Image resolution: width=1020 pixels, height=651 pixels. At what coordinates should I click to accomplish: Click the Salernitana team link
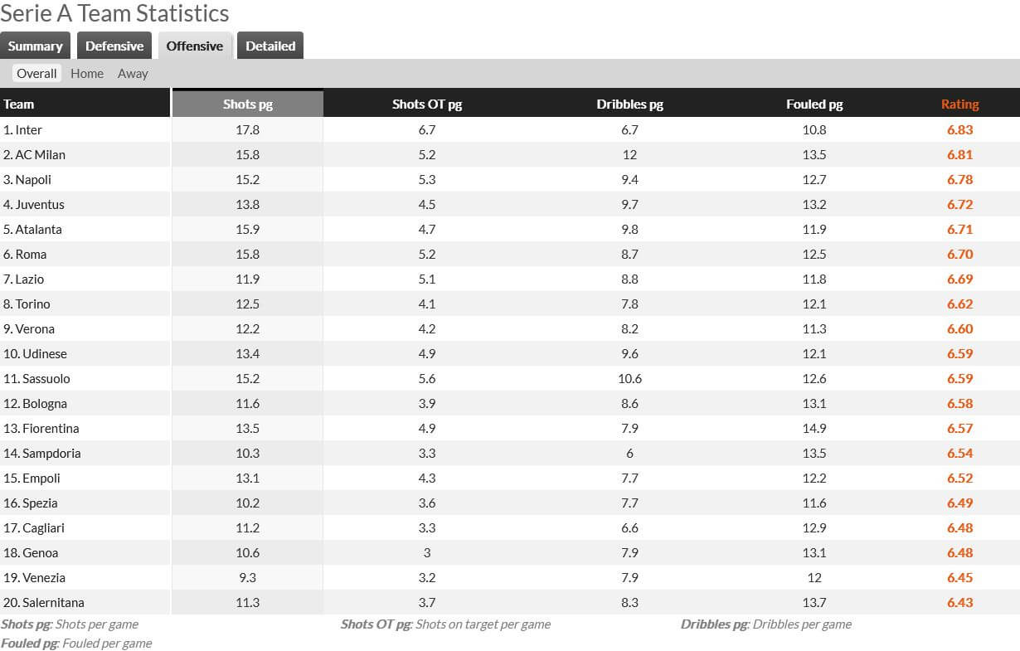[53, 603]
